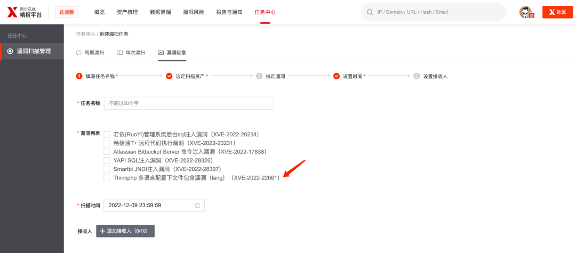Click the 设置时间 check step icon
The height and width of the screenshot is (253, 576).
[336, 76]
